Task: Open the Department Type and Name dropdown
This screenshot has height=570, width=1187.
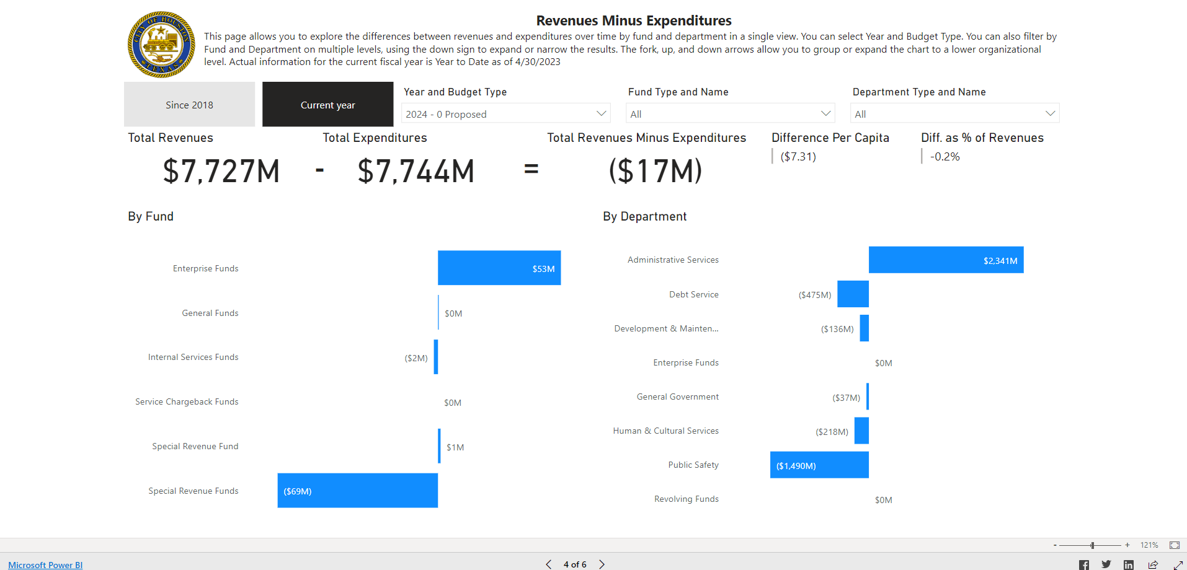Action: click(x=954, y=113)
